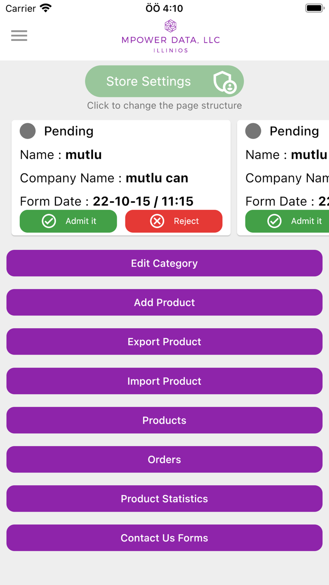Image resolution: width=329 pixels, height=585 pixels.
Task: Import products into the store
Action: (x=164, y=381)
